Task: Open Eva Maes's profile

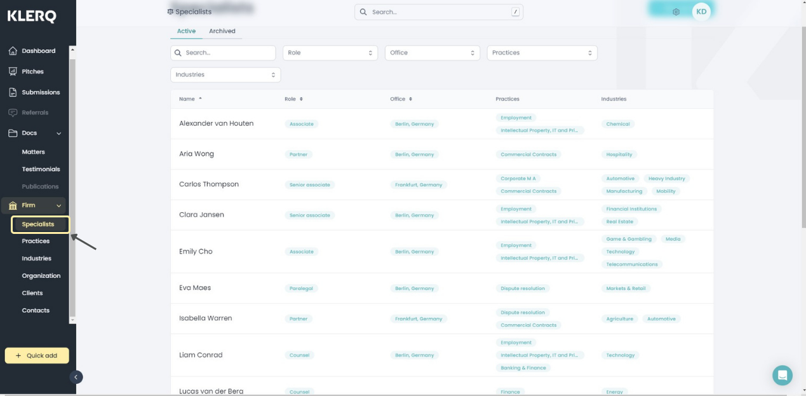Action: click(x=195, y=288)
